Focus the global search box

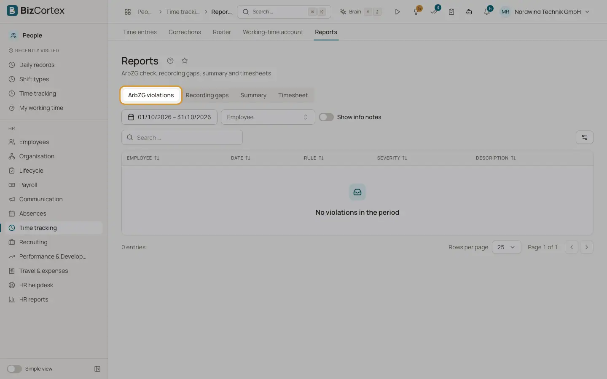(x=284, y=12)
